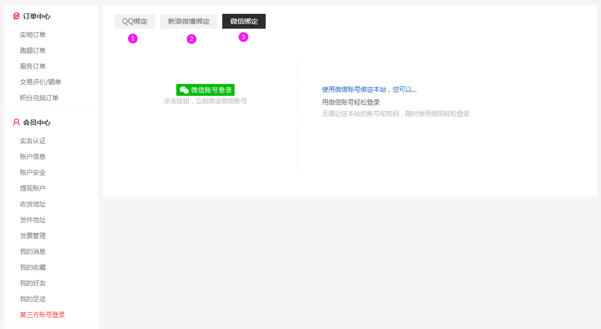Image resolution: width=601 pixels, height=329 pixels.
Task: Open 我的收藏 link
Action: click(x=33, y=267)
